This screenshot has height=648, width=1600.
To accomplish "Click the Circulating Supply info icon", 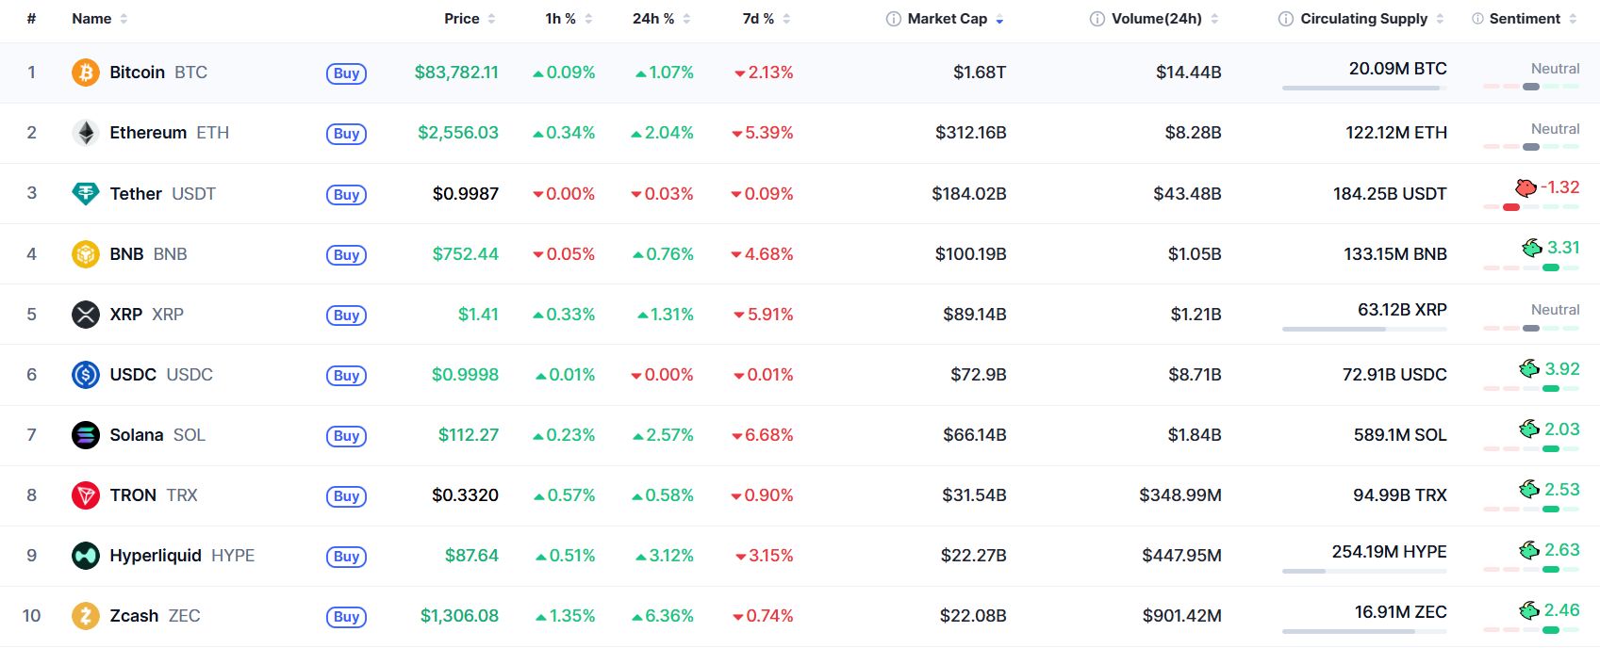I will tap(1286, 19).
